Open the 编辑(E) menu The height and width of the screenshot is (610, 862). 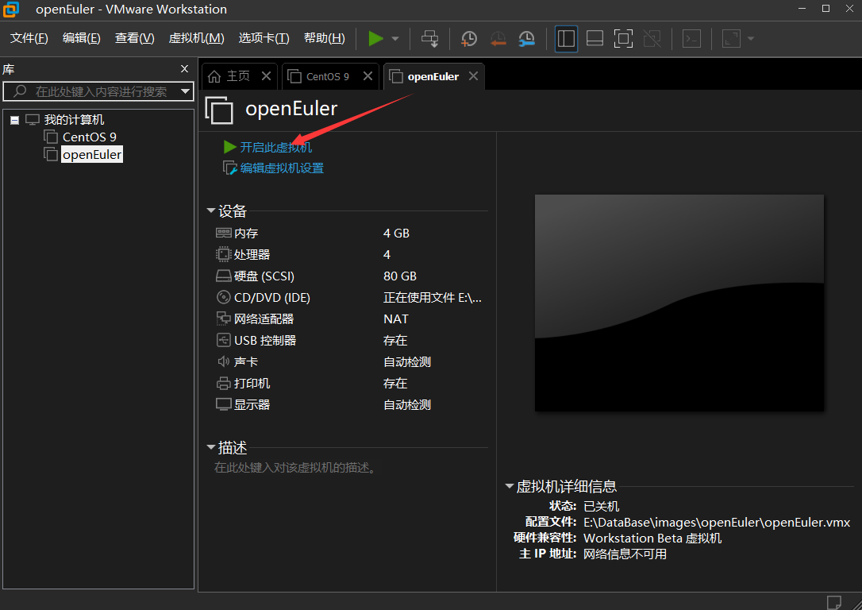tap(82, 38)
